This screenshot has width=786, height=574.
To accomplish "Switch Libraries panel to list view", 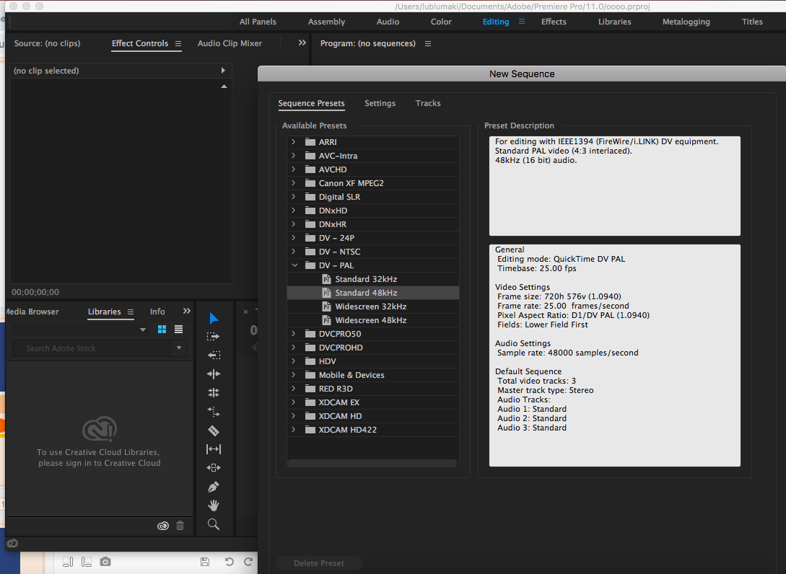I will (x=178, y=329).
